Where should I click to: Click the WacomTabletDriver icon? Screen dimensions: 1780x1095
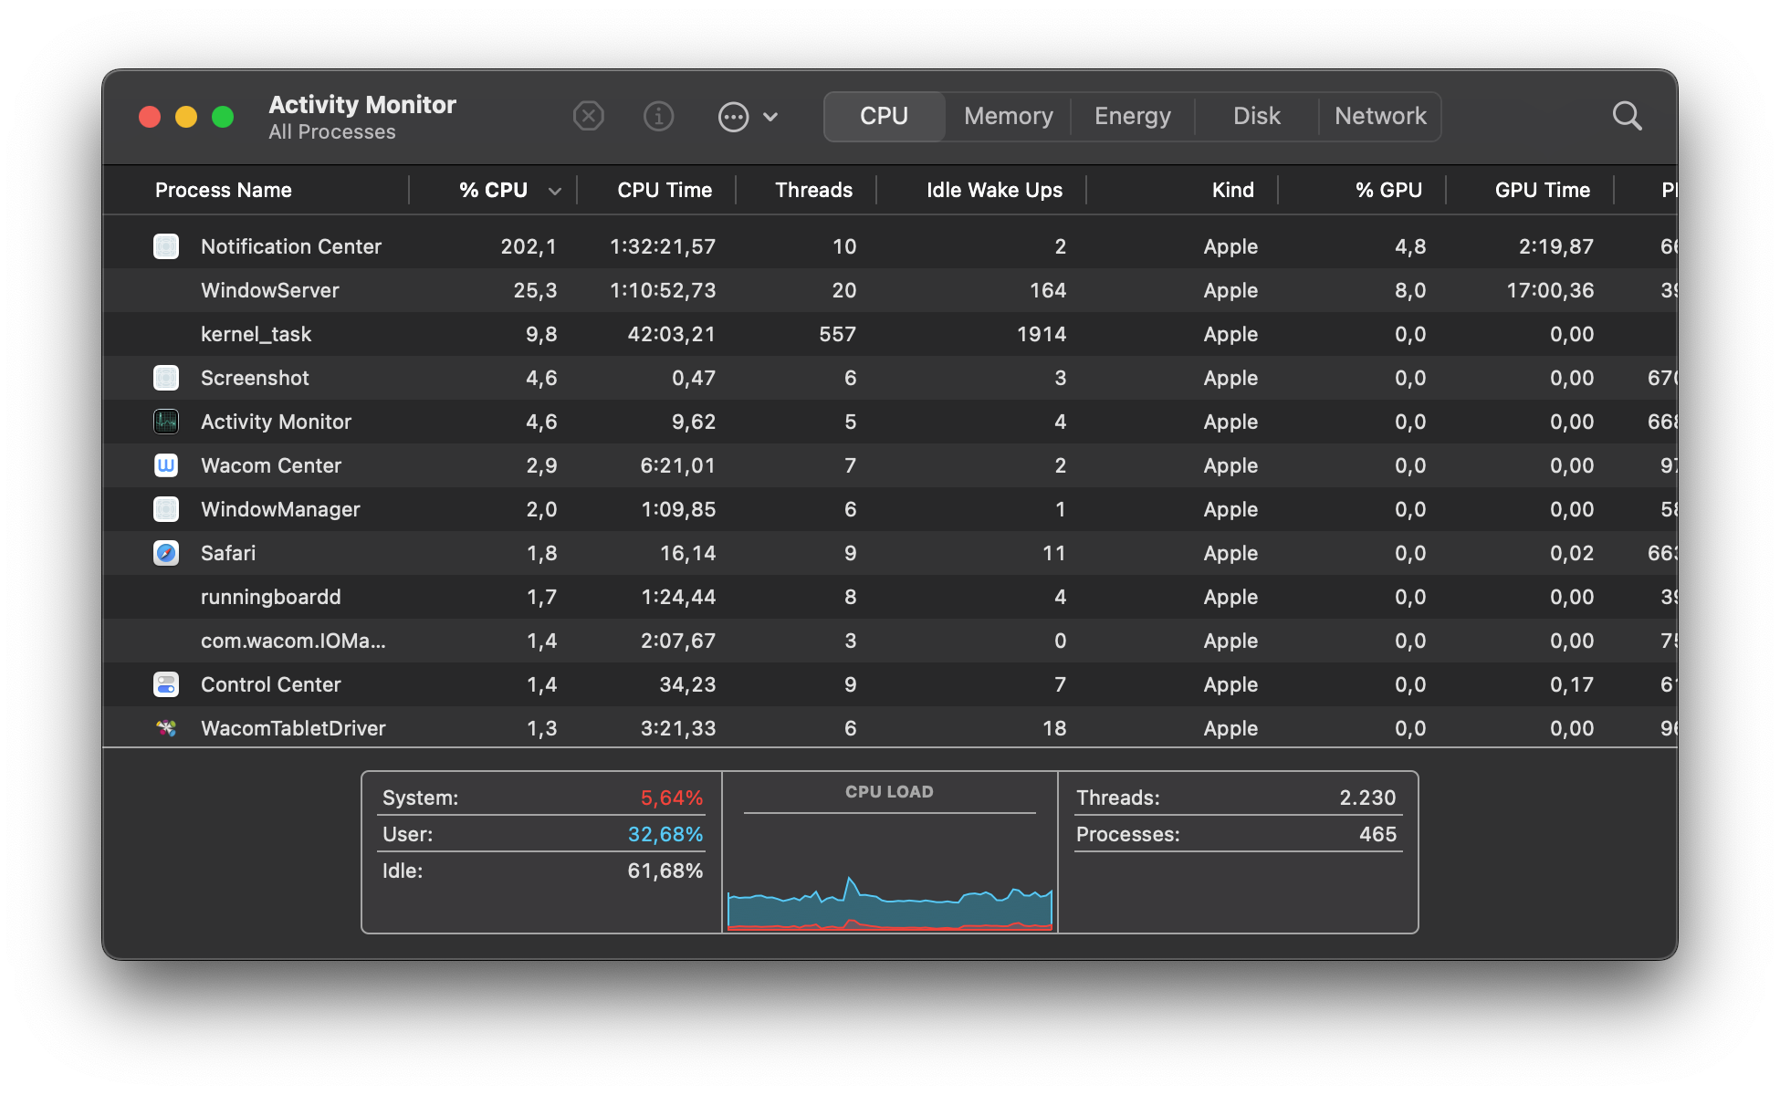(x=166, y=728)
